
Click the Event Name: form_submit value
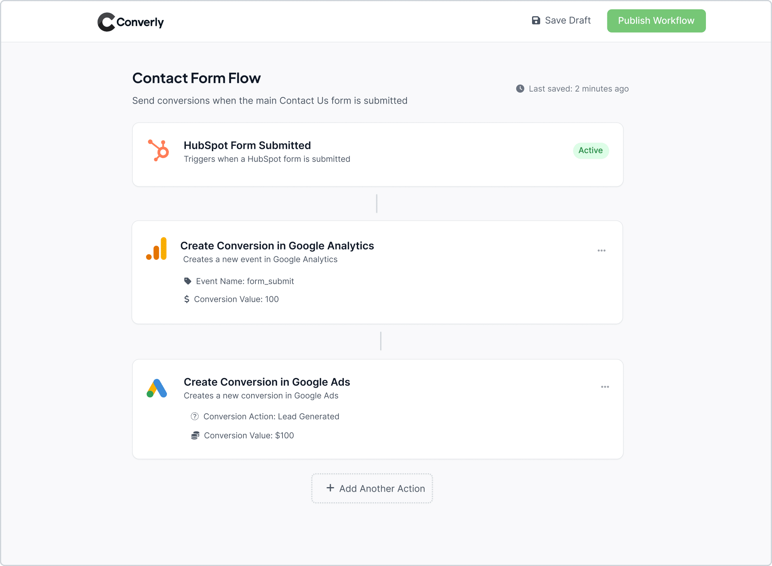245,281
